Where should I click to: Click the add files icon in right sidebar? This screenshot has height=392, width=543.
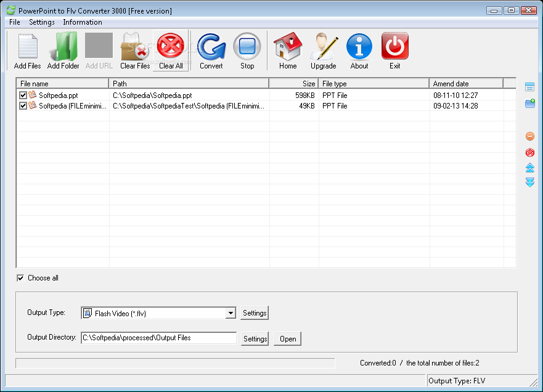point(529,86)
